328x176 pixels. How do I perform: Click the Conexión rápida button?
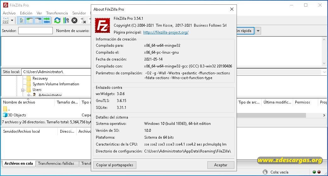245,31
